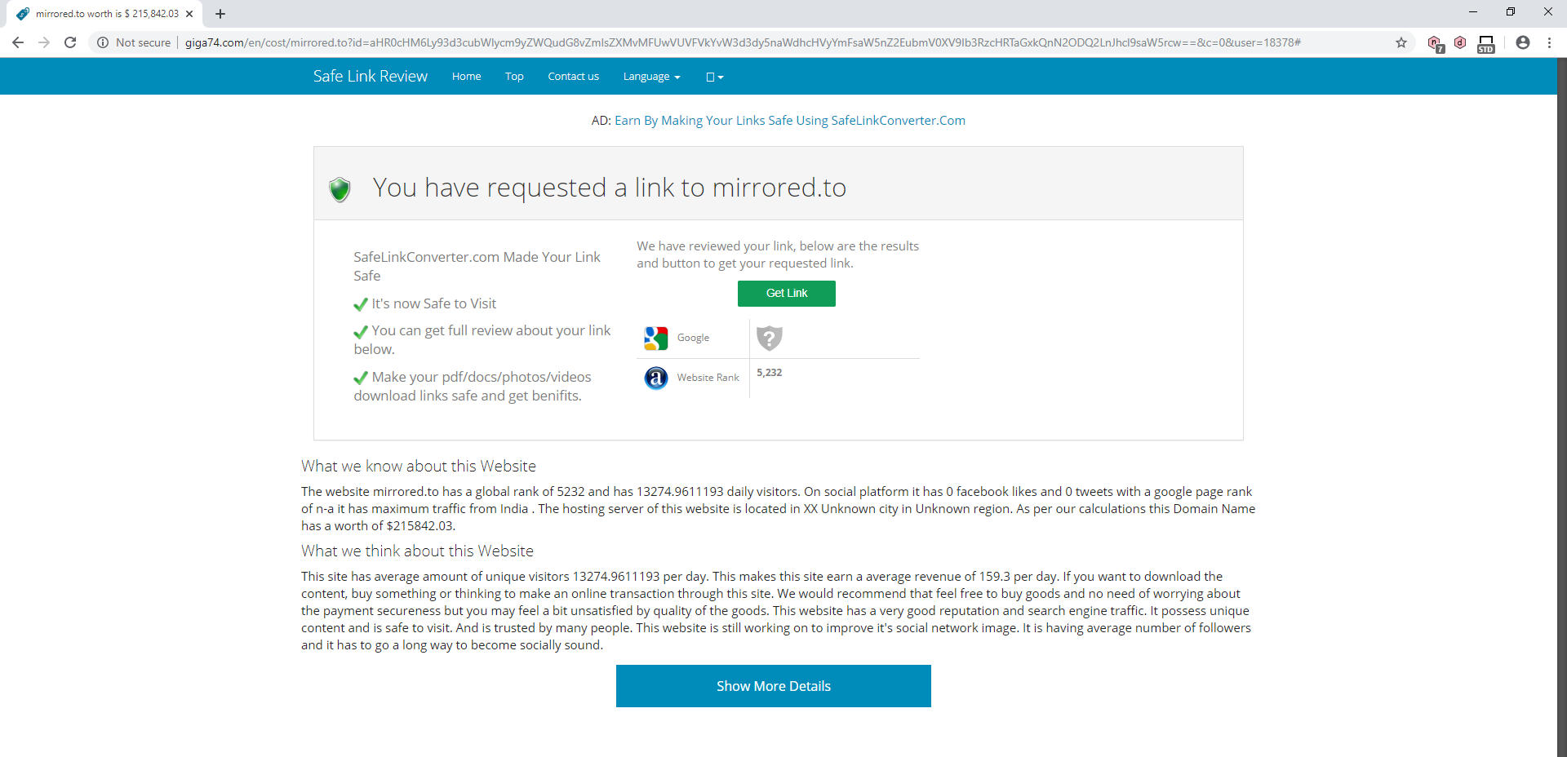Open the Language dropdown menu
This screenshot has height=757, width=1567.
tap(650, 76)
